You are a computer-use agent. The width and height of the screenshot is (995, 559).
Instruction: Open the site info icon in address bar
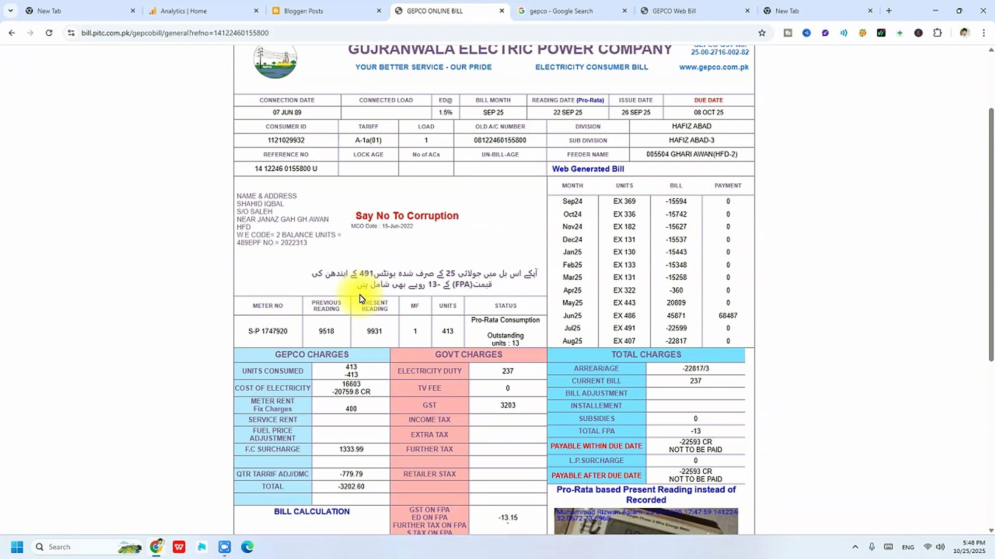click(x=70, y=33)
